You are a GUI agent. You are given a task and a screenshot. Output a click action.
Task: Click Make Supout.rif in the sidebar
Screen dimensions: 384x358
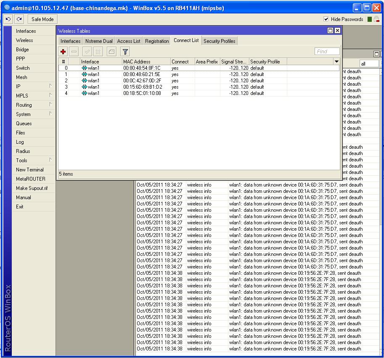coord(32,188)
